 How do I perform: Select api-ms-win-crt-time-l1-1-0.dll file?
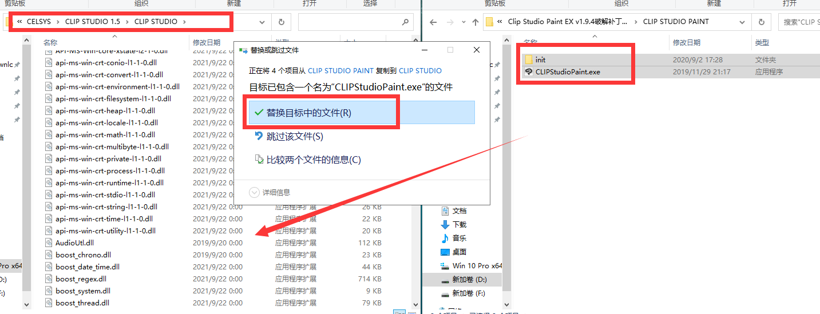(x=104, y=218)
